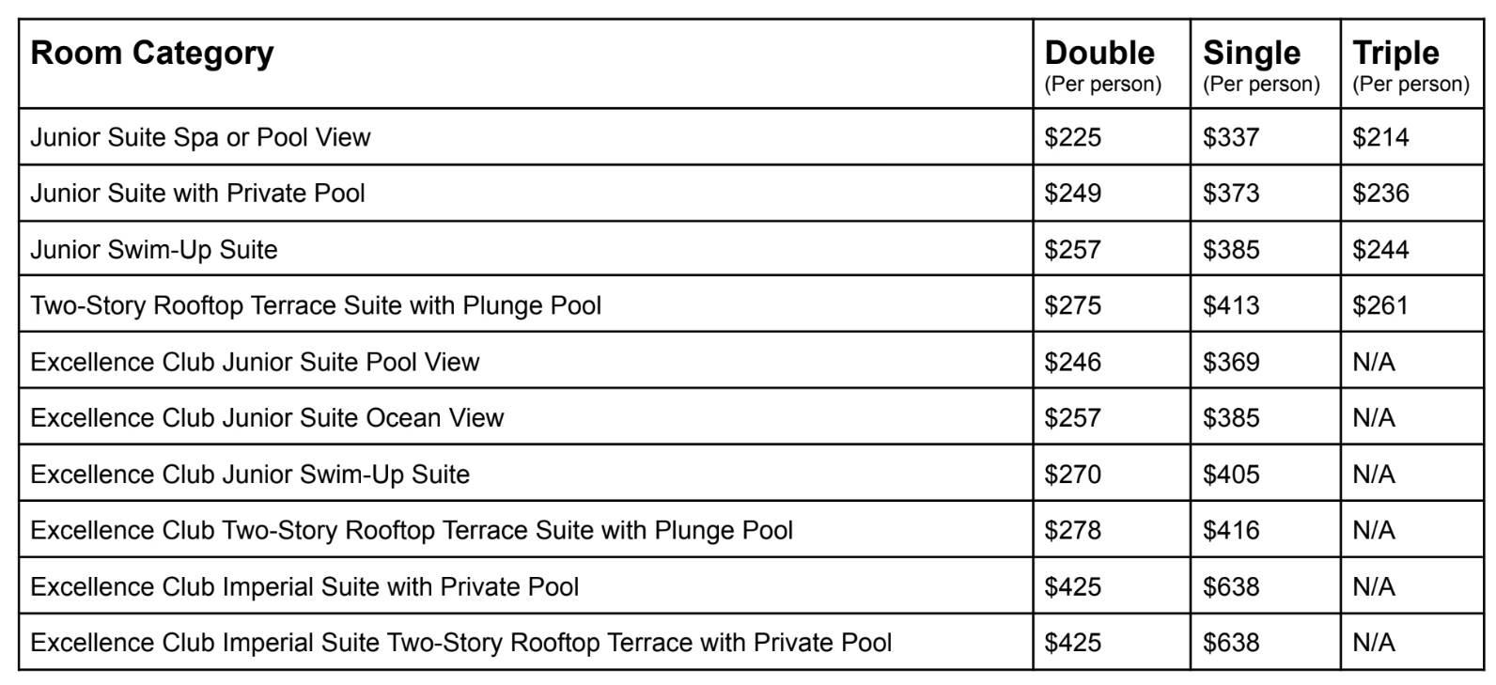Click Excellence Club Junior Suite Ocean View
Image resolution: width=1496 pixels, height=685 pixels.
(x=267, y=418)
